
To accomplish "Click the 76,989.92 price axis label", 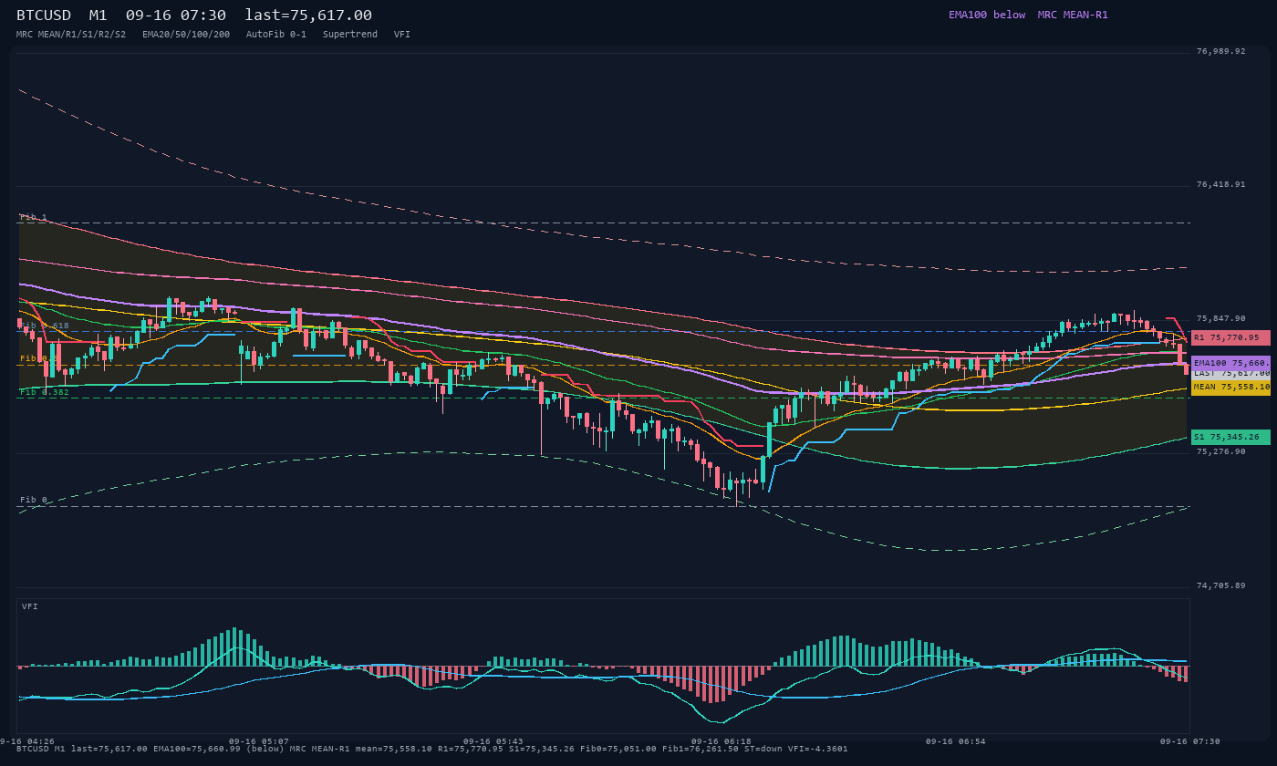I will pyautogui.click(x=1220, y=52).
